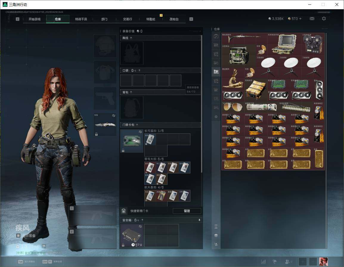Open the 特勤处 tab

pos(151,19)
